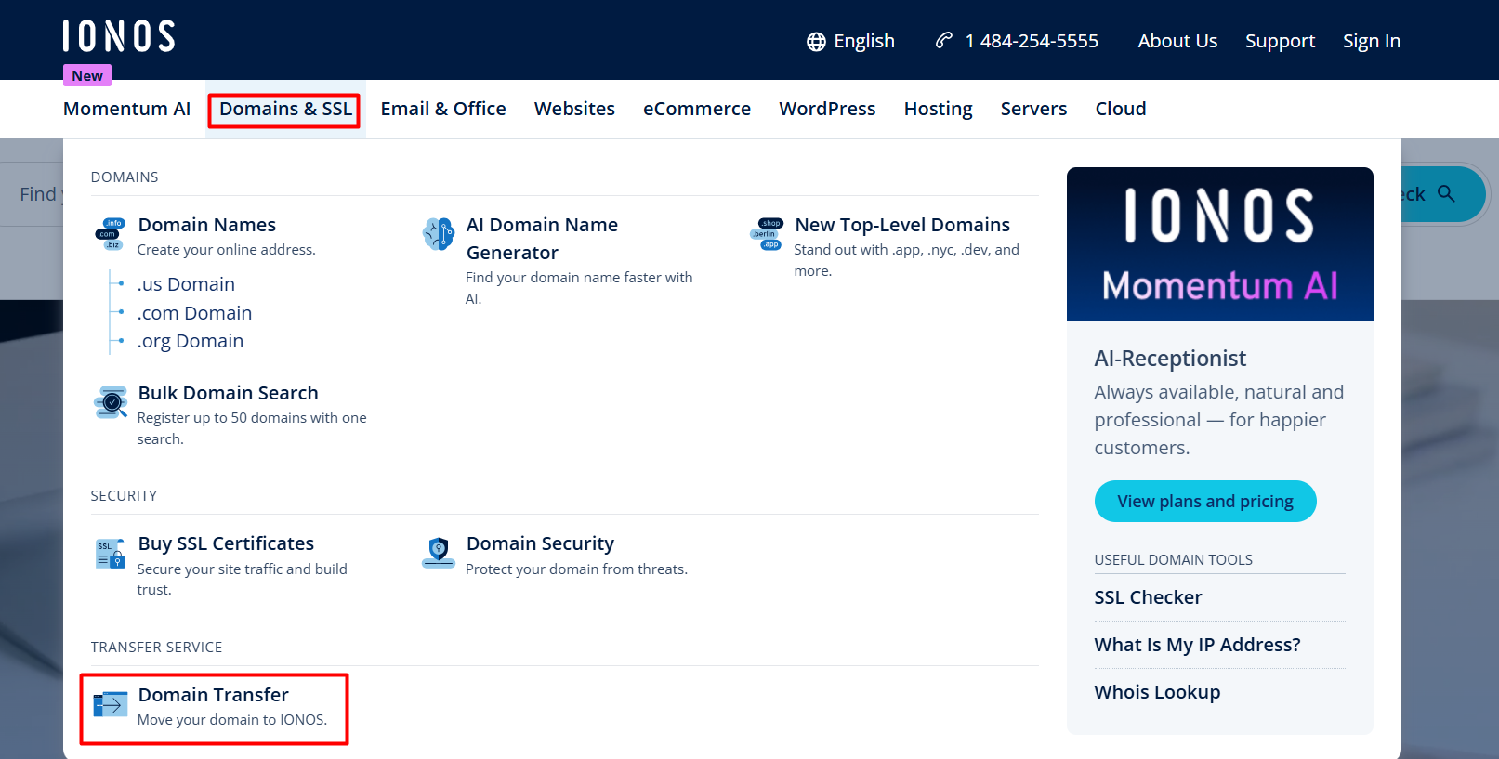Click the Bulk Domain Search magnifier icon
Viewport: 1499px width, 759px height.
111,402
